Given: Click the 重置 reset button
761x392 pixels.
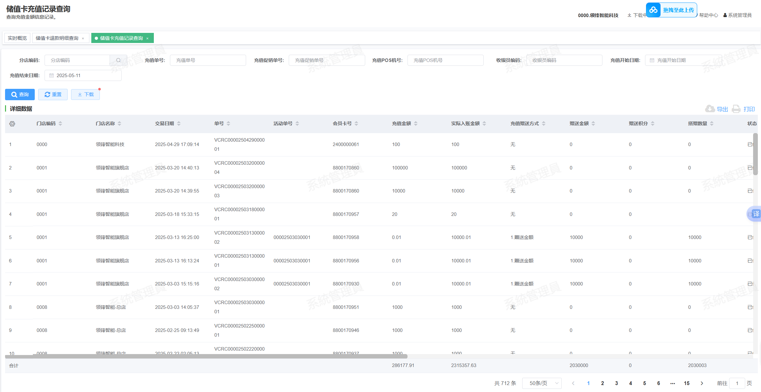Looking at the screenshot, I should pos(53,95).
